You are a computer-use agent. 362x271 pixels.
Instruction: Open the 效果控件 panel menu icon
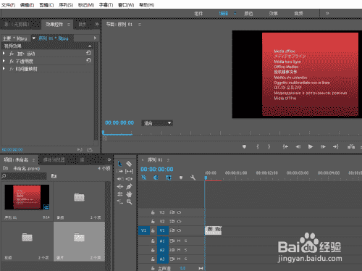[69, 25]
